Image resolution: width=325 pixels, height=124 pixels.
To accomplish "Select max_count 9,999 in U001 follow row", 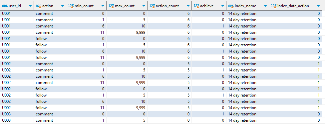I will click(x=141, y=58).
